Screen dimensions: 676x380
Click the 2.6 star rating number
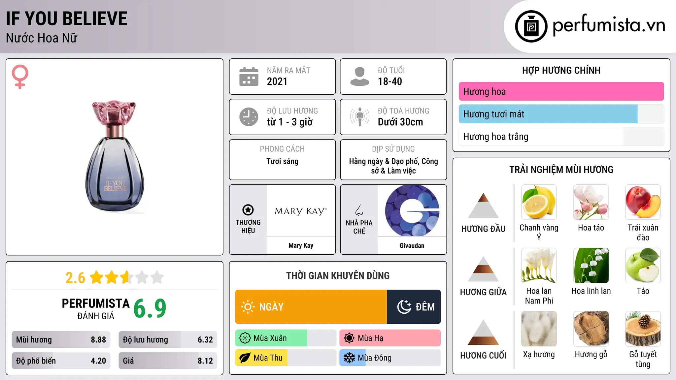(x=75, y=278)
